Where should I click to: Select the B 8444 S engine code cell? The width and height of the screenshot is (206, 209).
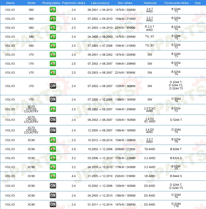pos(176,176)
